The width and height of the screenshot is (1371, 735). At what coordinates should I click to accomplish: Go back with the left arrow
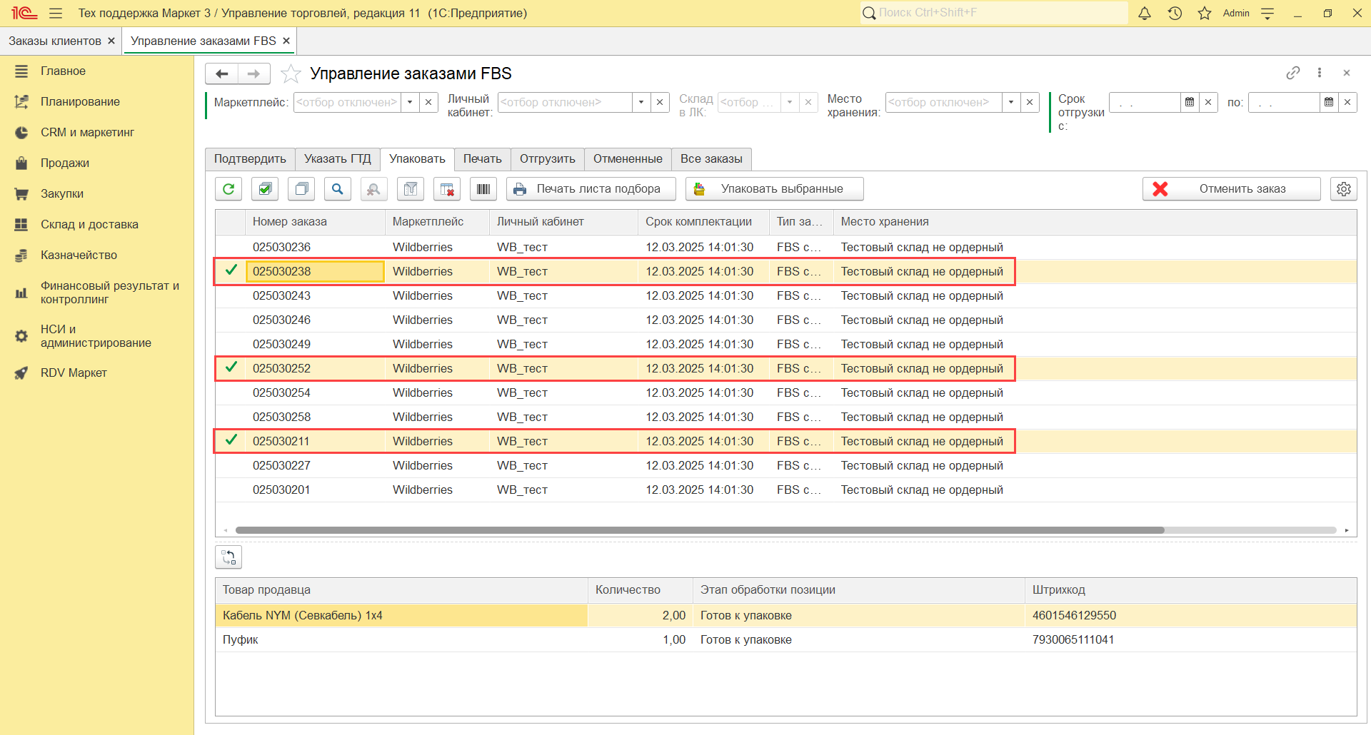click(x=221, y=73)
